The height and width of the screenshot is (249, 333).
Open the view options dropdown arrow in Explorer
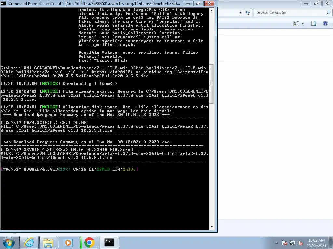click(303, 23)
